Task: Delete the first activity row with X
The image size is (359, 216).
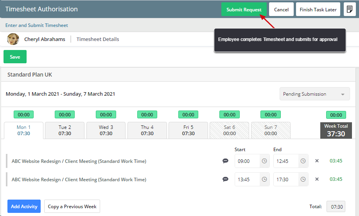Action: tap(317, 161)
